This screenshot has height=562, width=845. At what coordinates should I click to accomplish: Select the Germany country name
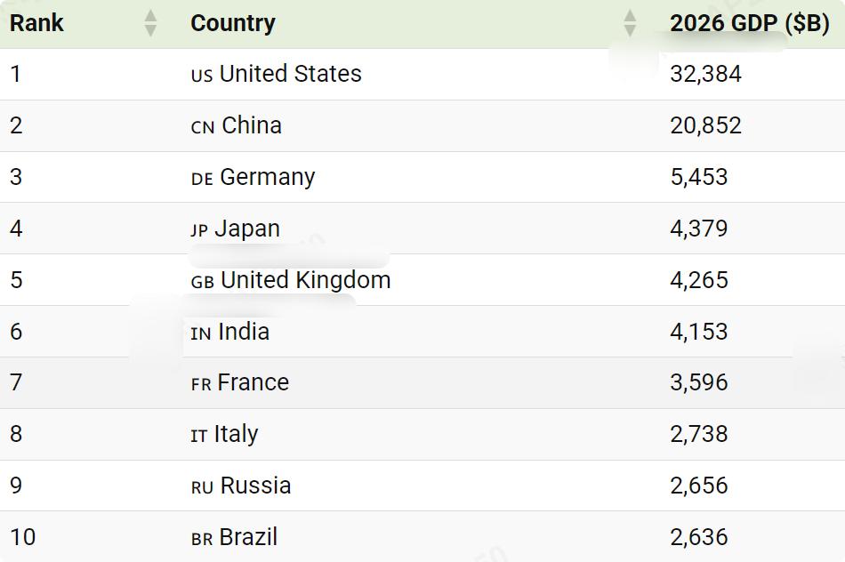click(x=268, y=177)
